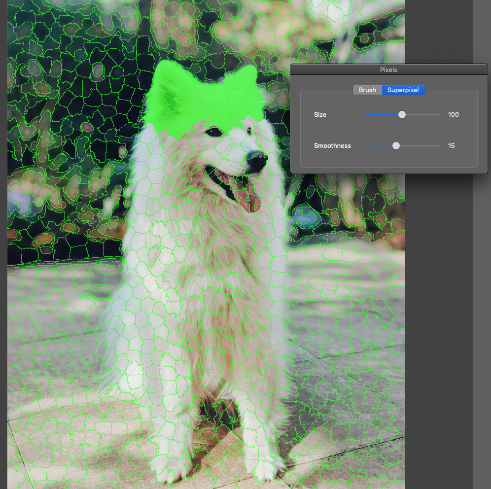Click the Smoothness slider handle

(396, 145)
